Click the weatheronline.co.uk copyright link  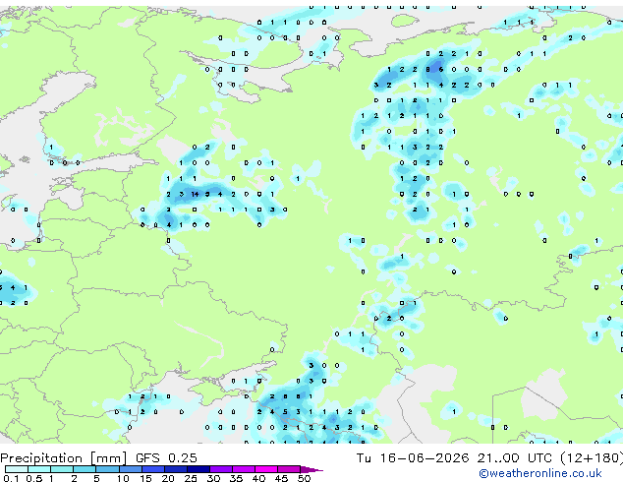click(540, 473)
